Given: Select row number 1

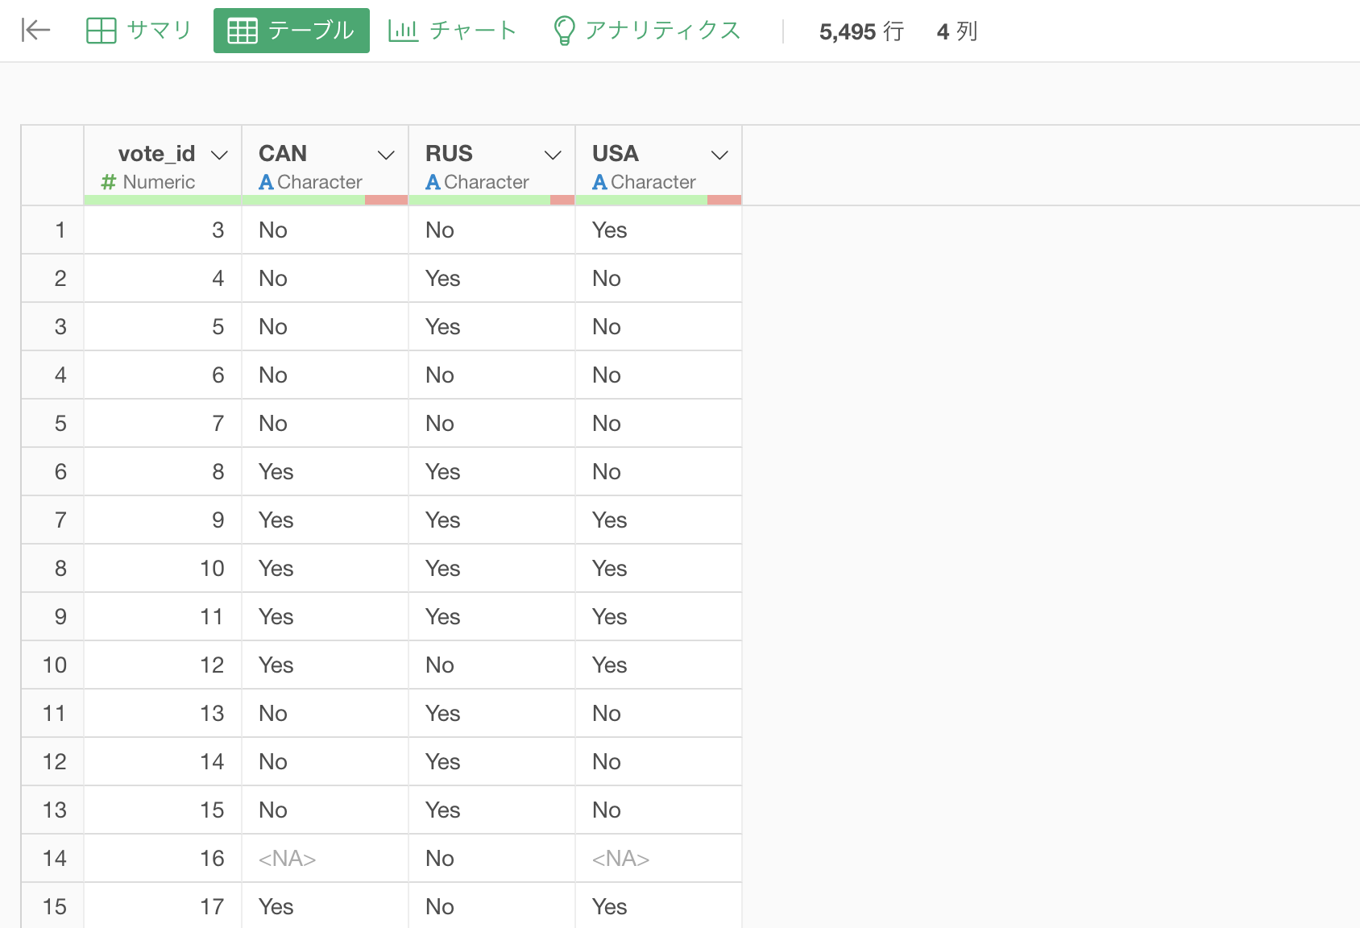Looking at the screenshot, I should (x=52, y=230).
